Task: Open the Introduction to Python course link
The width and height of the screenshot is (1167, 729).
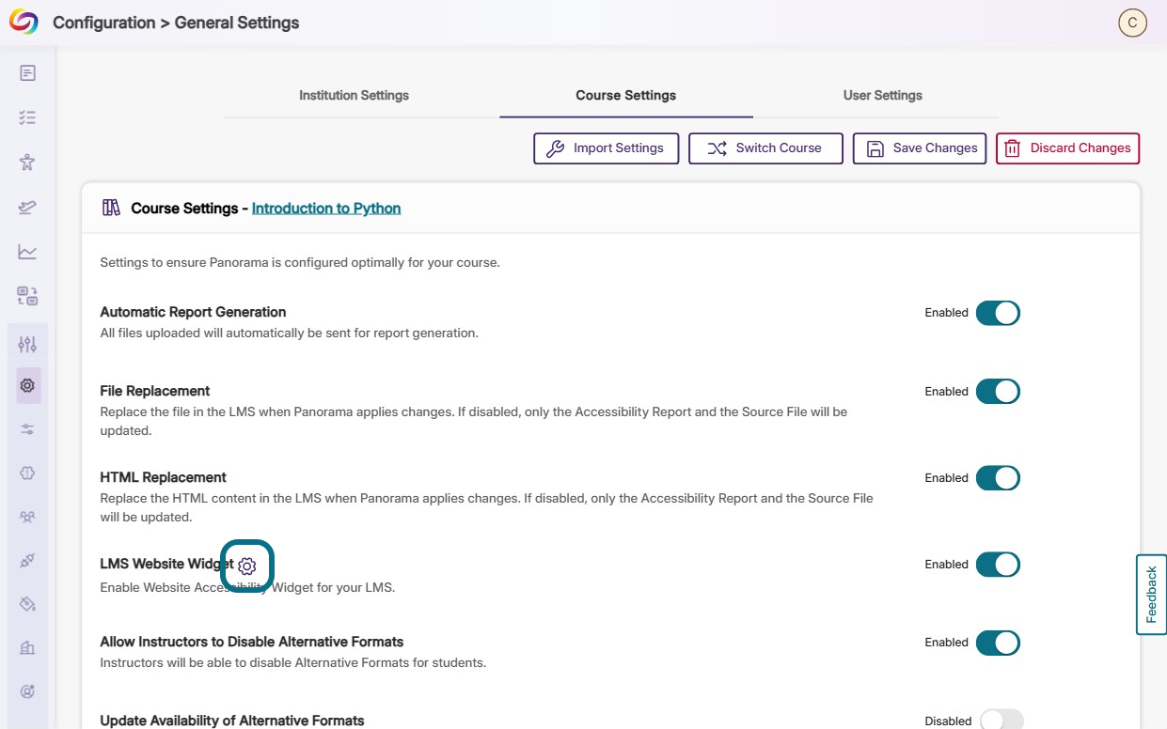Action: coord(326,209)
